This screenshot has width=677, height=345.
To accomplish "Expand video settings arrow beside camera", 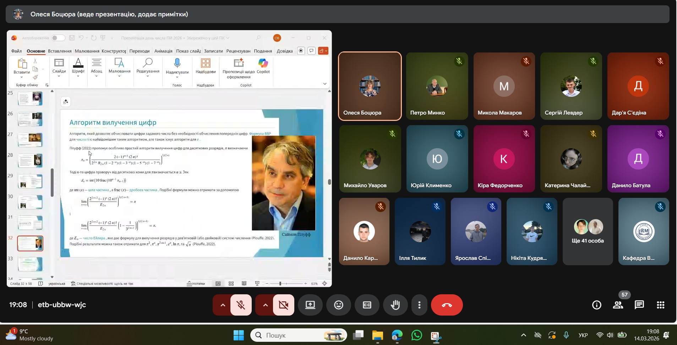I will click(x=265, y=305).
